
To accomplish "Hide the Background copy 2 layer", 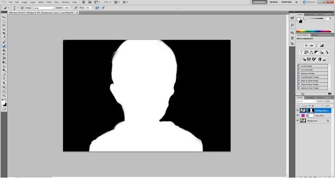I will pos(297,110).
